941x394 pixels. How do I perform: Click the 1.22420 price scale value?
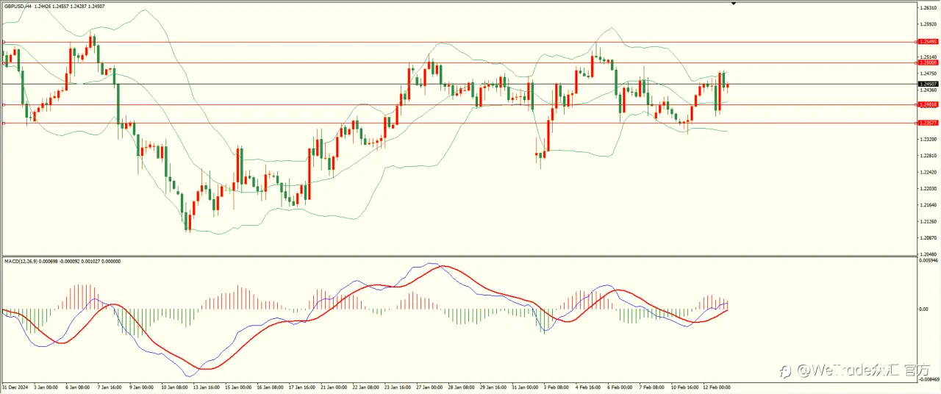pyautogui.click(x=929, y=172)
